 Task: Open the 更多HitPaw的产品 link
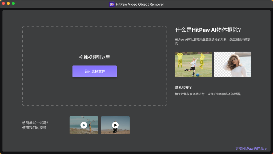tap(251, 149)
